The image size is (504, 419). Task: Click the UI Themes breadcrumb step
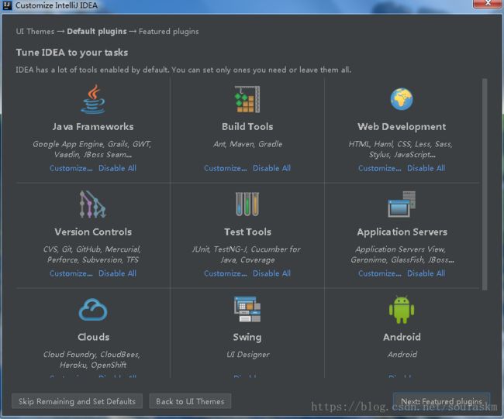(35, 32)
